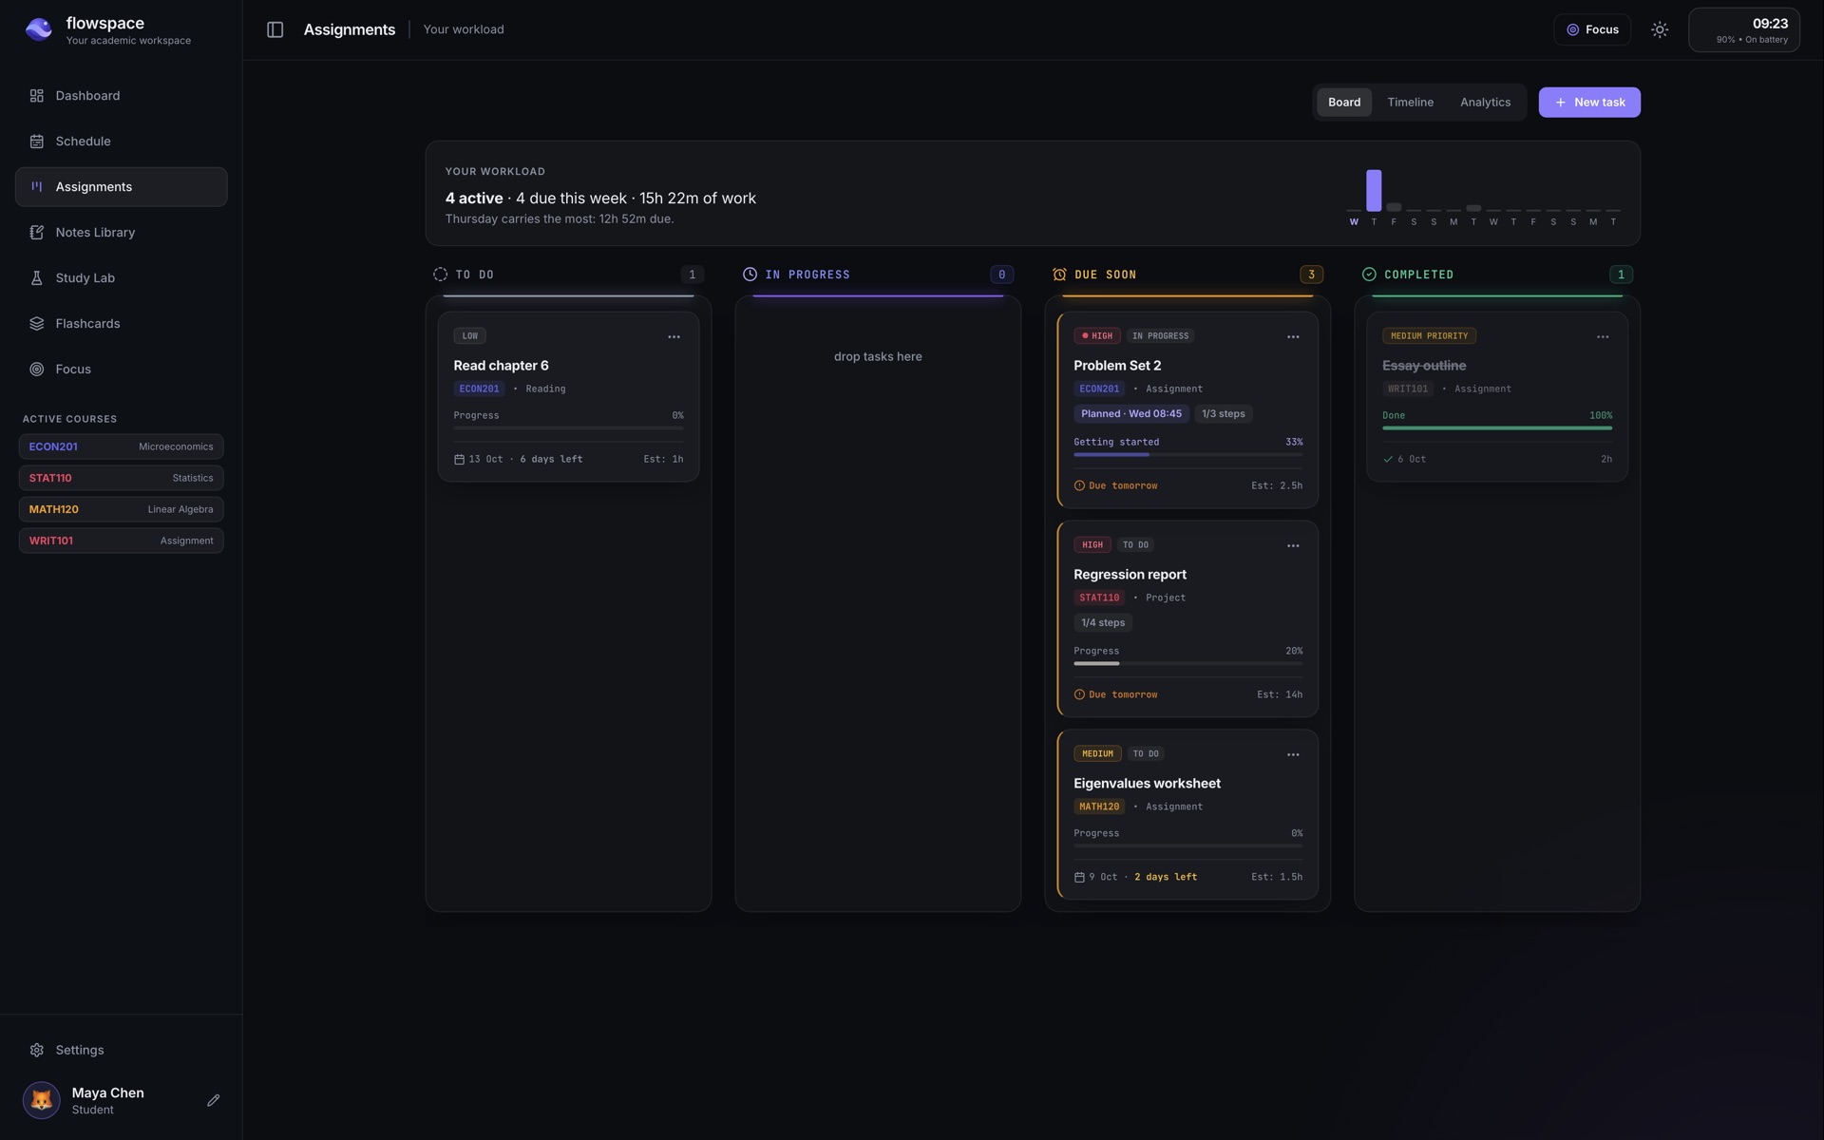Open Dashboard from sidebar

(x=121, y=96)
